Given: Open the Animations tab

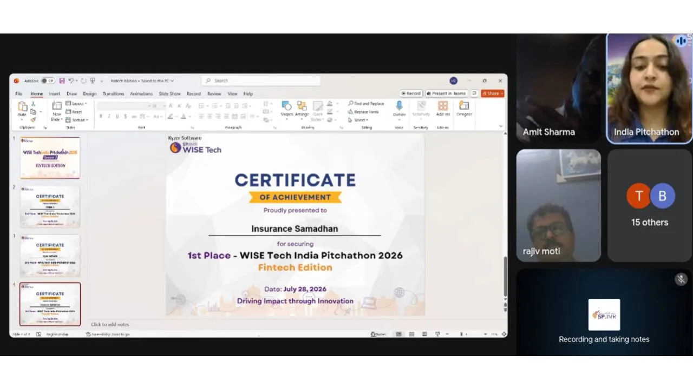Looking at the screenshot, I should click(141, 93).
